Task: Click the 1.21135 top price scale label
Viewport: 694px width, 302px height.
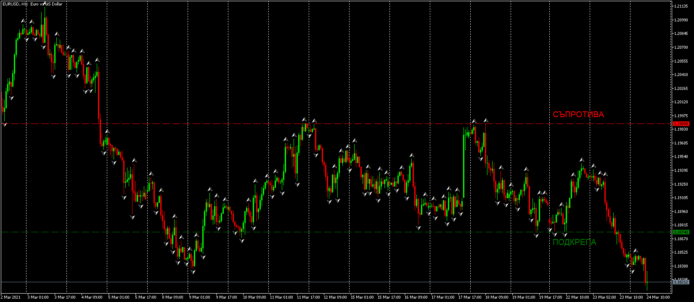Action: pyautogui.click(x=681, y=6)
